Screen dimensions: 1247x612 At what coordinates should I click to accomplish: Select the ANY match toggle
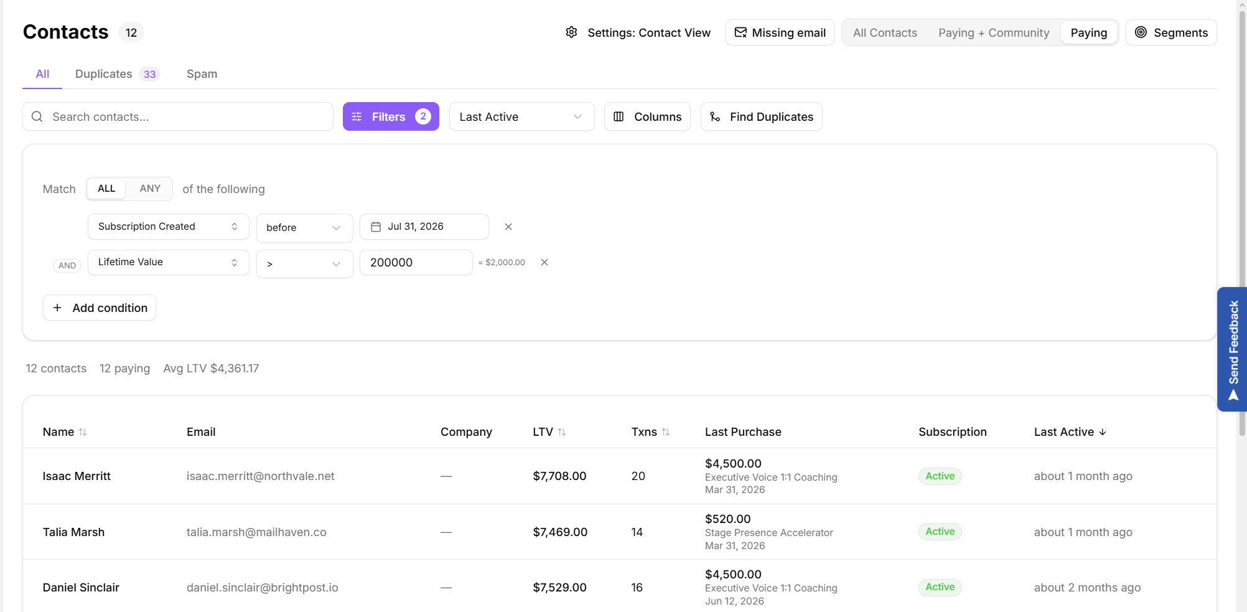click(x=150, y=189)
